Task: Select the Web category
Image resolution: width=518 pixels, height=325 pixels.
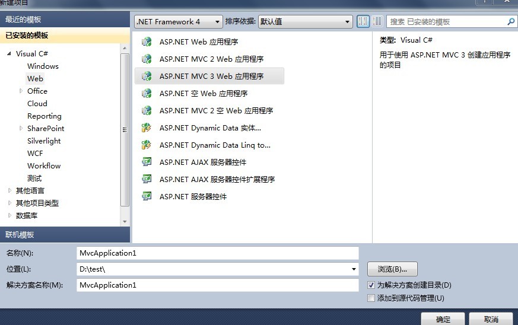Action: [x=36, y=79]
